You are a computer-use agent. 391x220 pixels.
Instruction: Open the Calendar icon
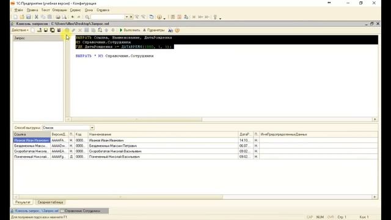[x=179, y=17]
